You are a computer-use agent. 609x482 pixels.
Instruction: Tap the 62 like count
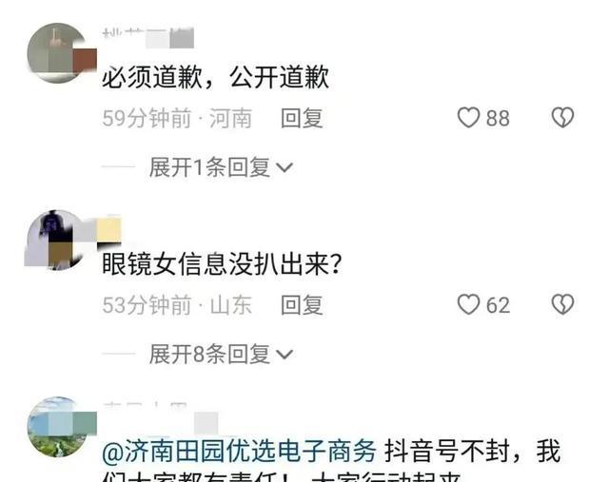(x=498, y=304)
